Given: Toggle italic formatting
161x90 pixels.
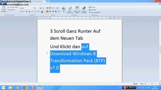Looking at the screenshot, I should (x=24, y=11).
